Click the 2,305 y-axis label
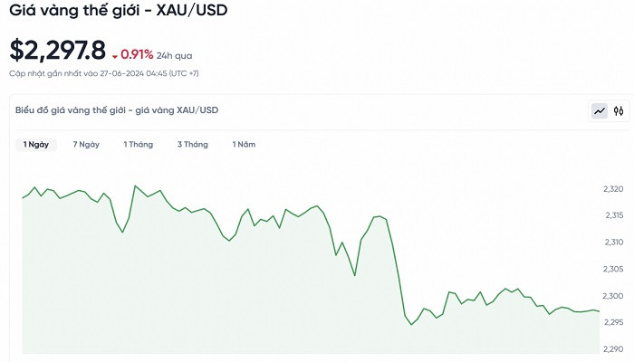The height and width of the screenshot is (362, 634). coord(612,270)
